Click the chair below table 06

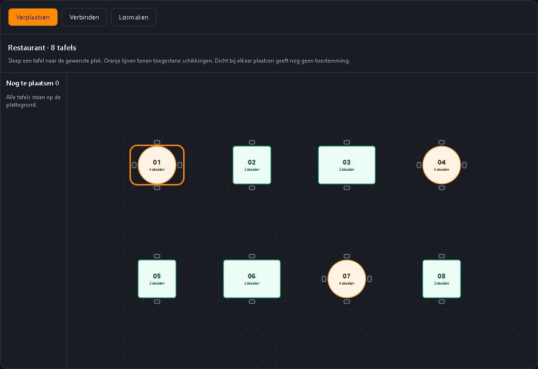pyautogui.click(x=252, y=302)
